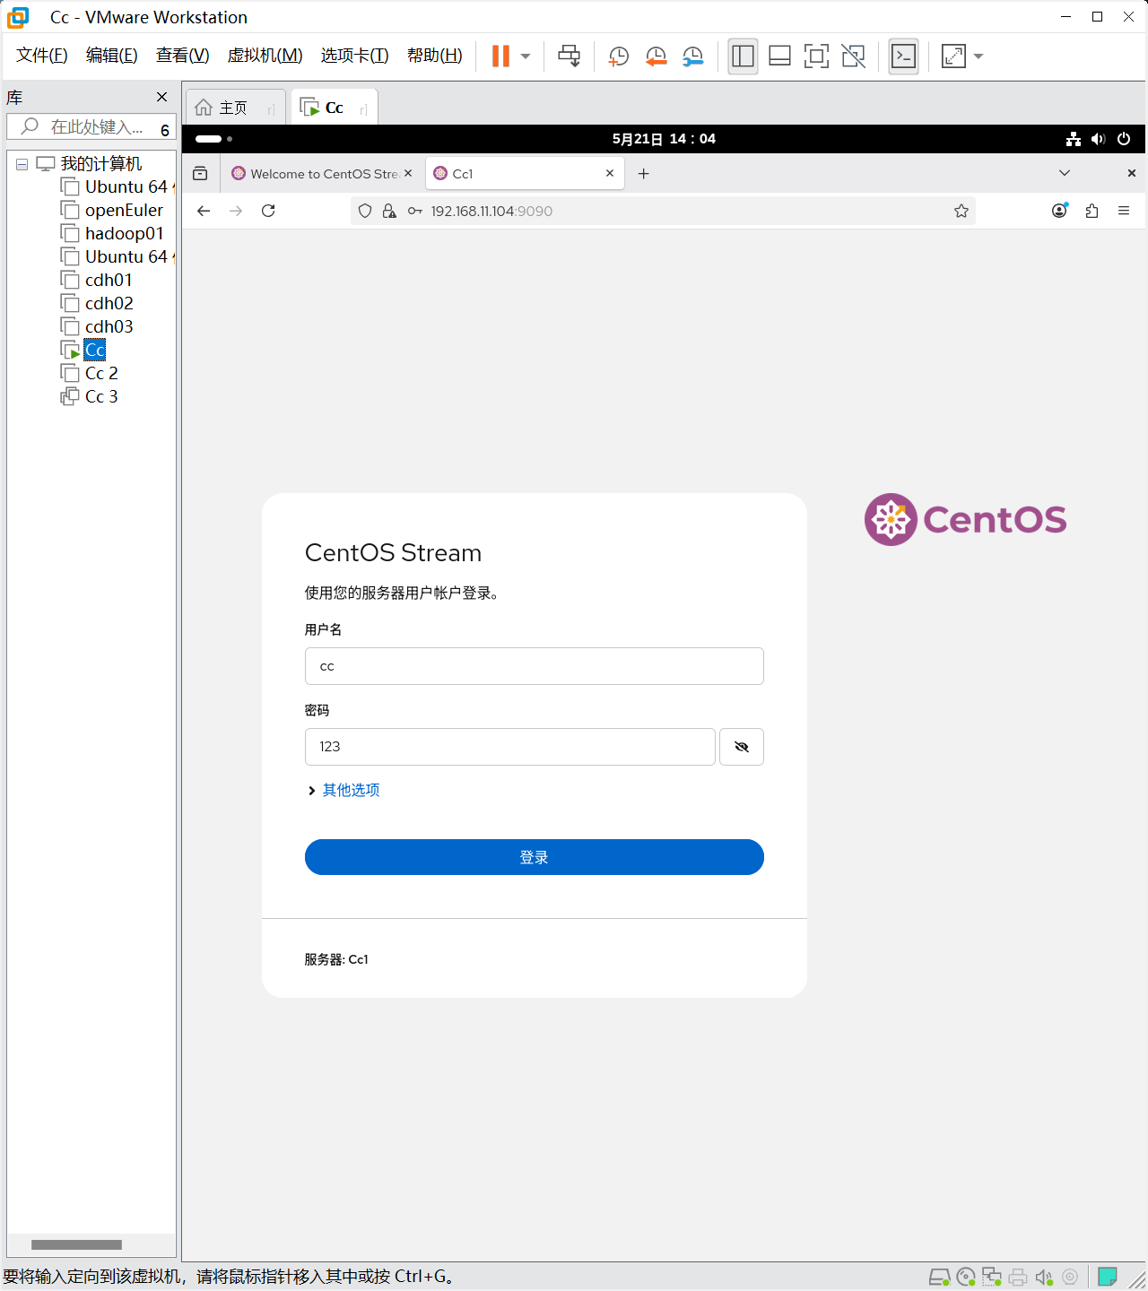Open the Firefox extensions icon
Viewport: 1148px width, 1291px height.
pos(1091,211)
